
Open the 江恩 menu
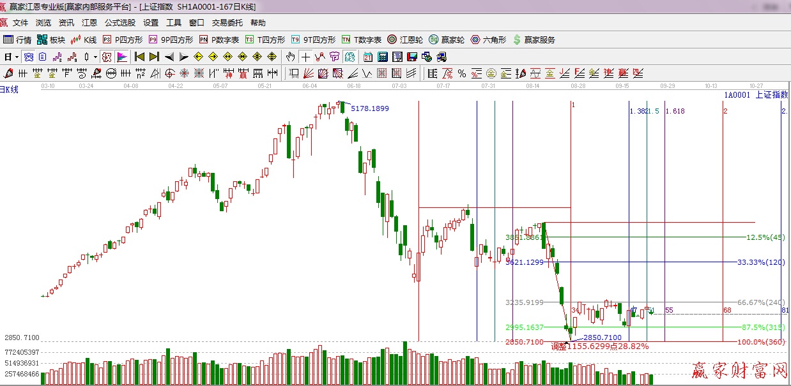[x=89, y=23]
